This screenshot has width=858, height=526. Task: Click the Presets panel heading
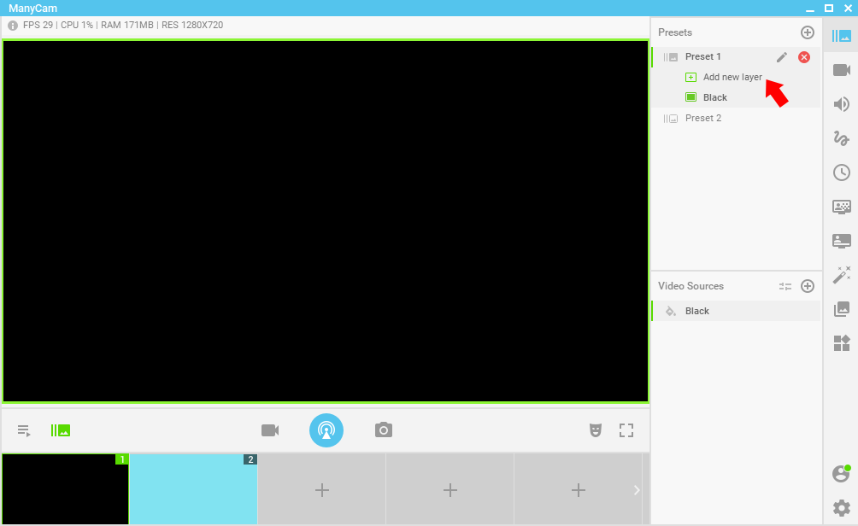[x=674, y=32]
